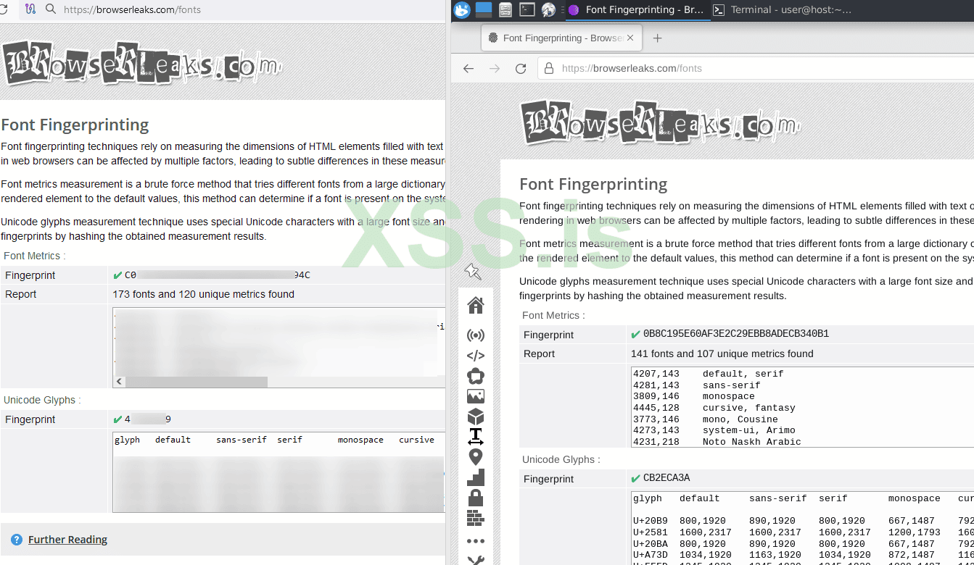974x565 pixels.
Task: Go back in the right browser window
Action: click(x=469, y=68)
